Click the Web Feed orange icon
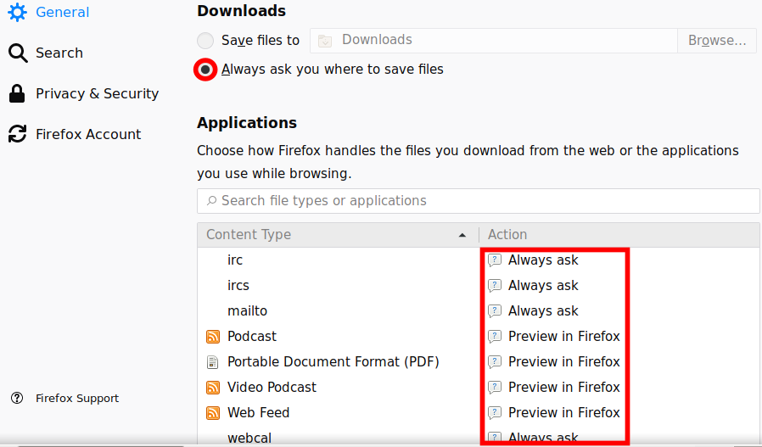This screenshot has height=447, width=762. click(213, 413)
